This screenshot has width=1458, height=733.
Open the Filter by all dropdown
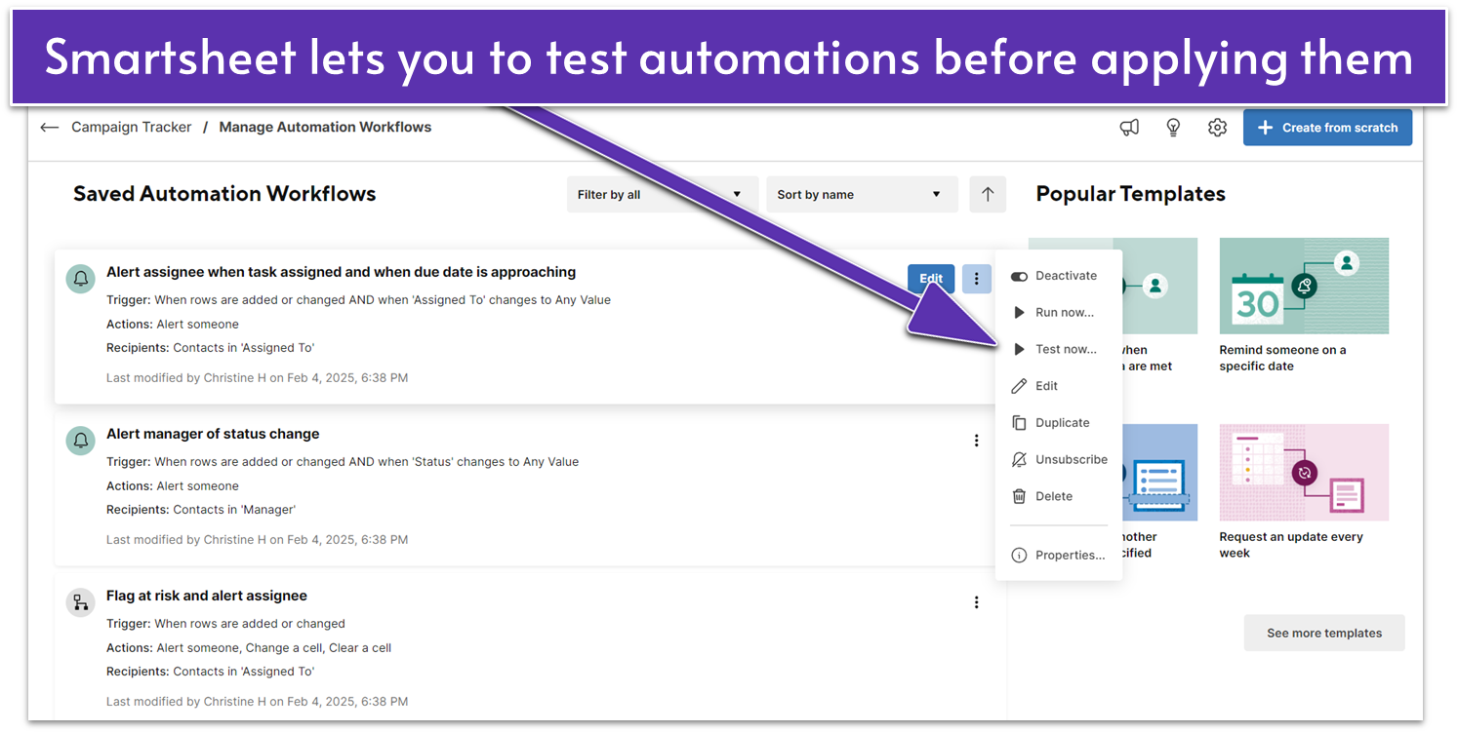point(663,194)
